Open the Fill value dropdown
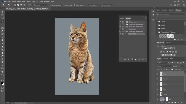186x104 pixels. point(183,69)
